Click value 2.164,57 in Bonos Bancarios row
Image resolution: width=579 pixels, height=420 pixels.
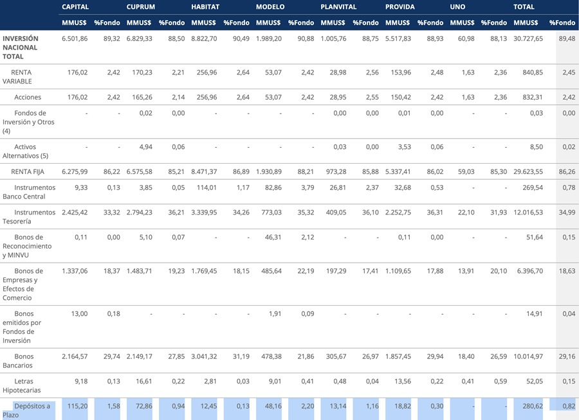pyautogui.click(x=75, y=356)
